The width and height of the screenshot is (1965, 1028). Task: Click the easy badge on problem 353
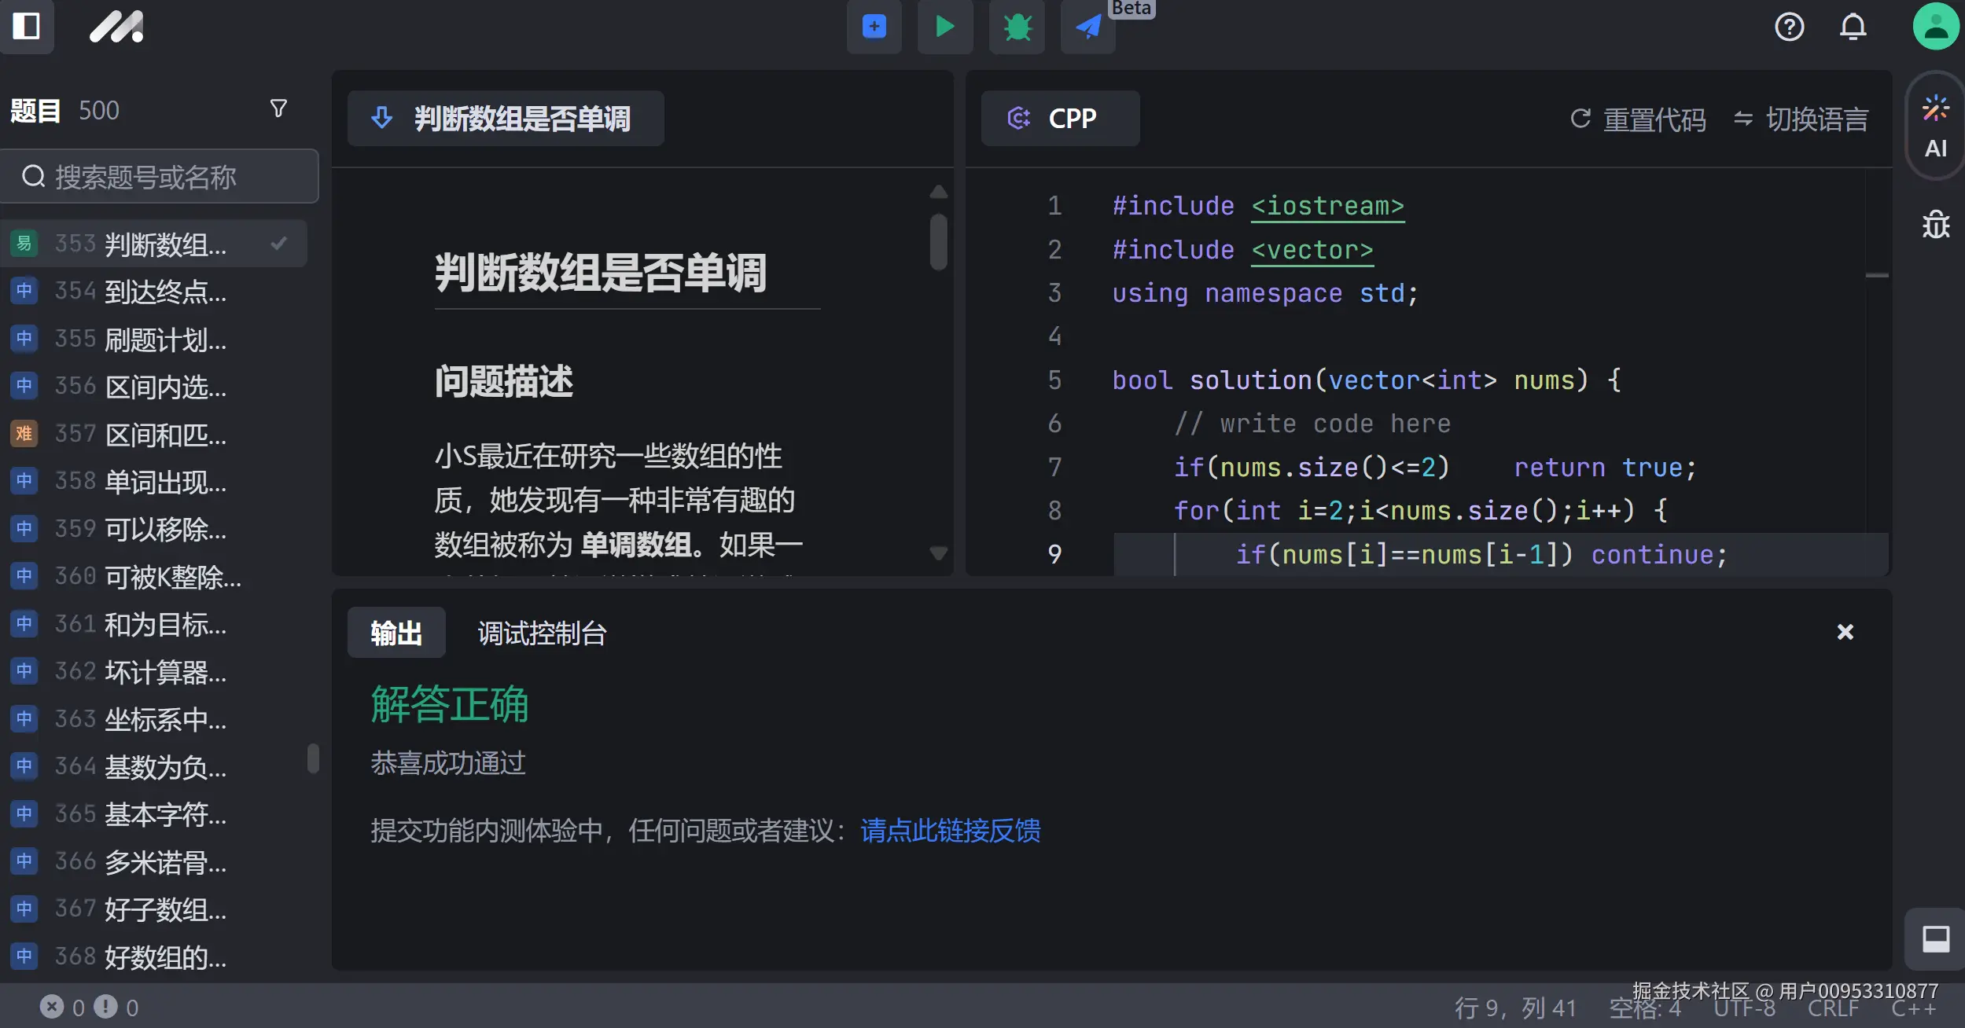click(24, 244)
